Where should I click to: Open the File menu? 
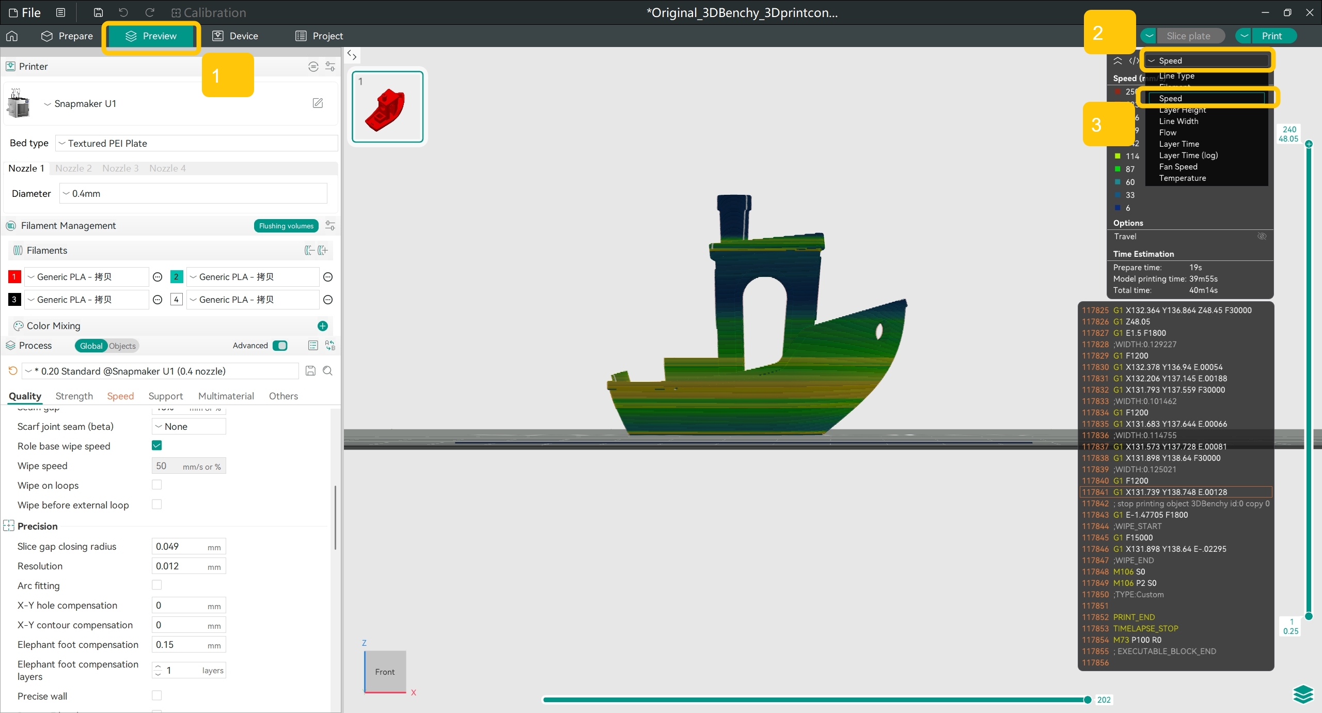(x=25, y=12)
